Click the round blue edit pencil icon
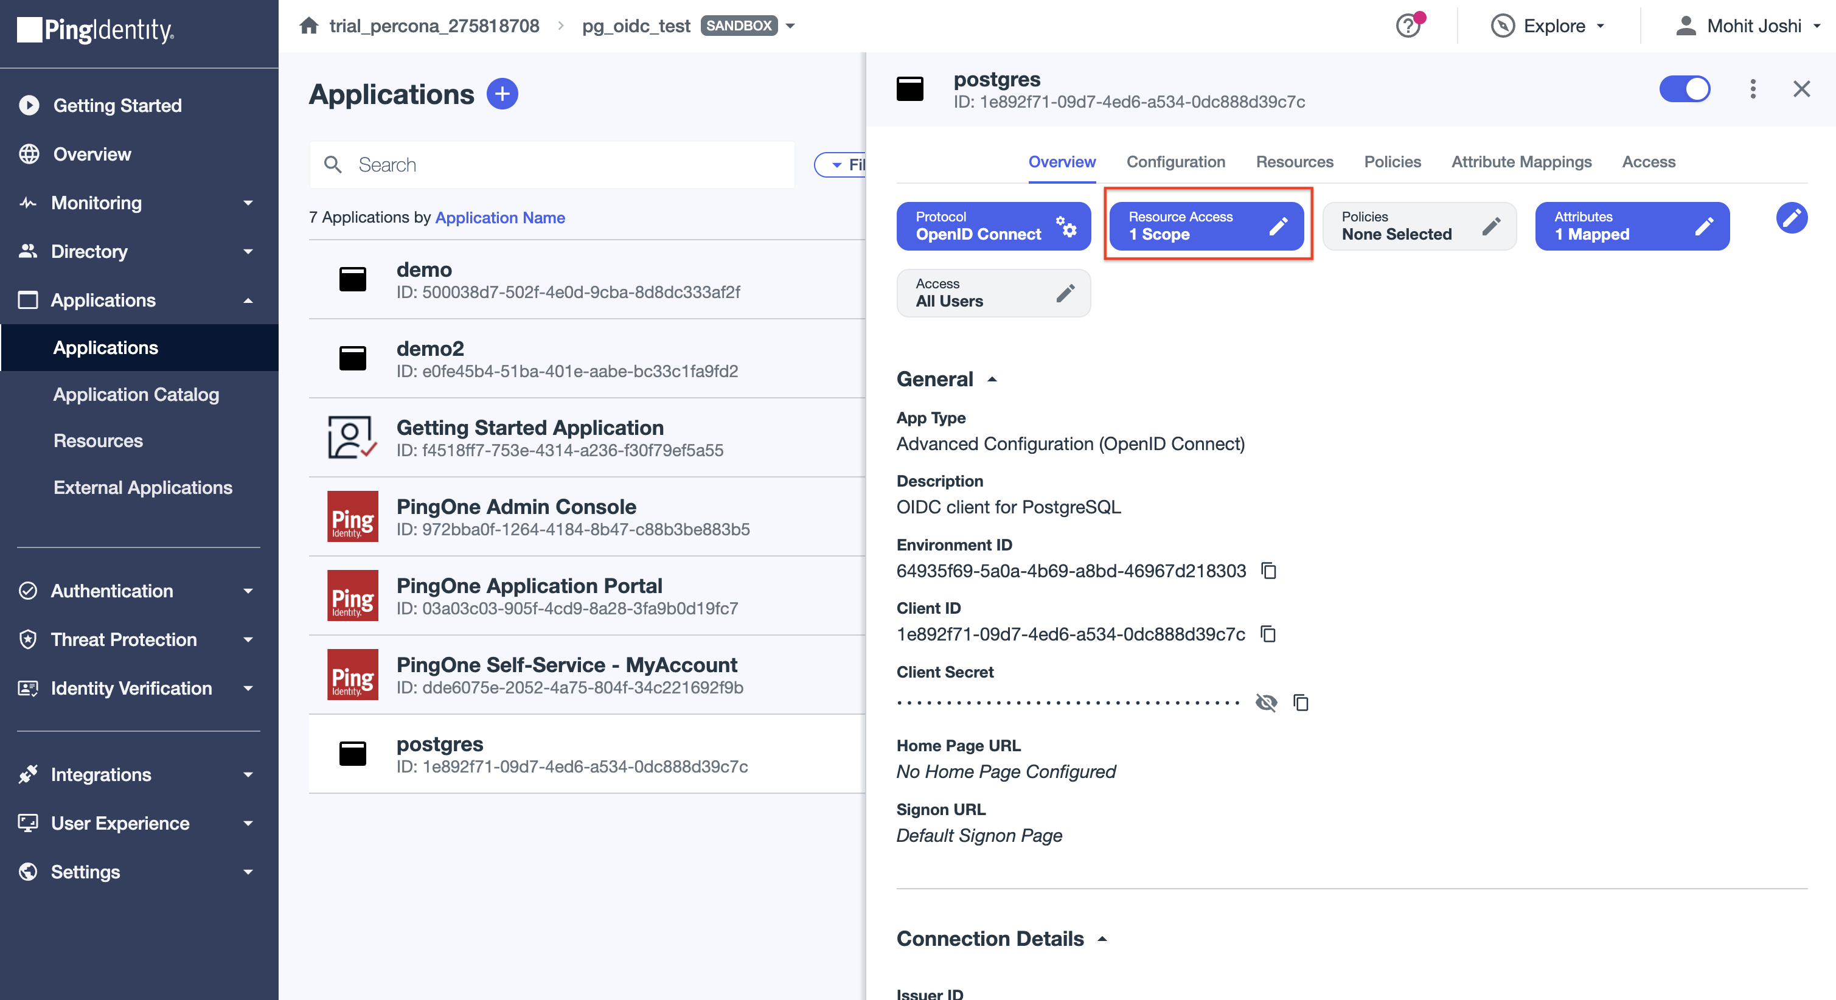The height and width of the screenshot is (1000, 1836). click(1791, 218)
